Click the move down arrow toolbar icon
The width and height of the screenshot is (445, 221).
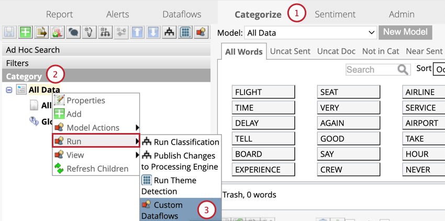click(x=153, y=32)
